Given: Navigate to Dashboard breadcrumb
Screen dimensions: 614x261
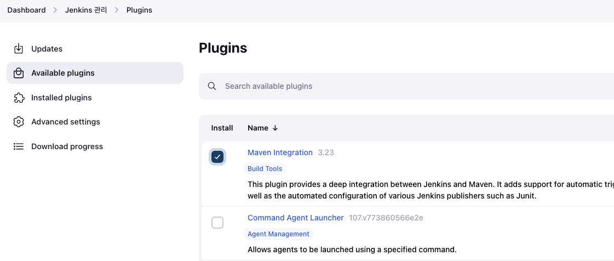Looking at the screenshot, I should [26, 10].
